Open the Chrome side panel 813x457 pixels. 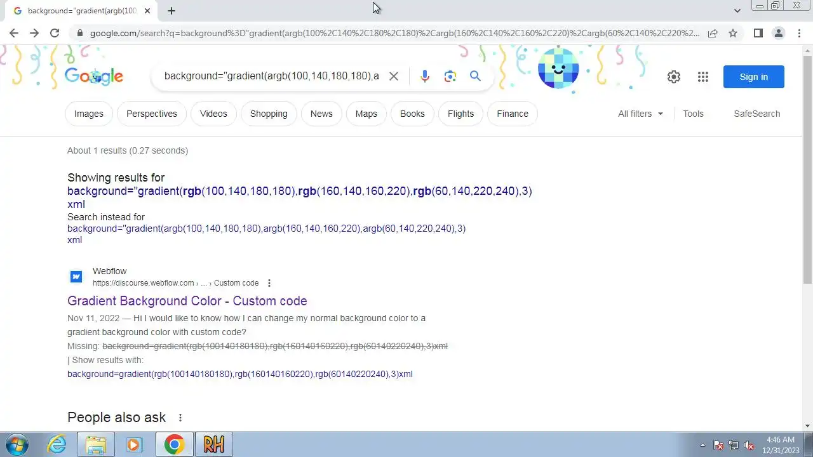758,33
